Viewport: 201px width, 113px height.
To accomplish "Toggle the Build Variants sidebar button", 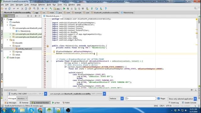I will click(2, 93).
